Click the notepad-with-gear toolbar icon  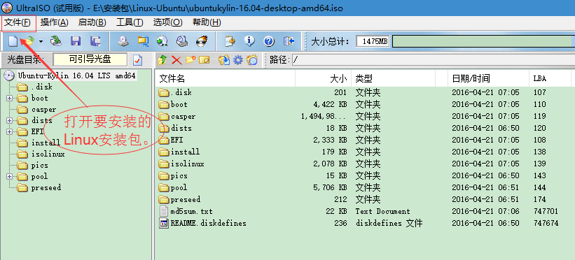click(230, 41)
